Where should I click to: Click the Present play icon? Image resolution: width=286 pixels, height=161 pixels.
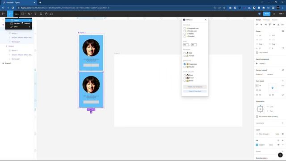pyautogui.click(x=274, y=14)
